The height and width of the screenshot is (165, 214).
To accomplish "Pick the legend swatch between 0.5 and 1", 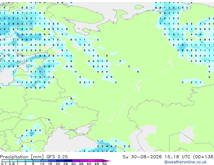I will pyautogui.click(x=14, y=161).
